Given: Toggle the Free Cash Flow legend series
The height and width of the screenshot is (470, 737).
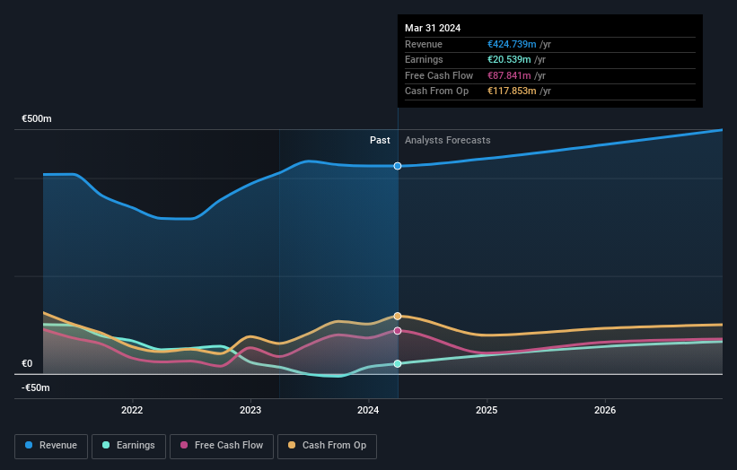Looking at the screenshot, I should point(222,446).
